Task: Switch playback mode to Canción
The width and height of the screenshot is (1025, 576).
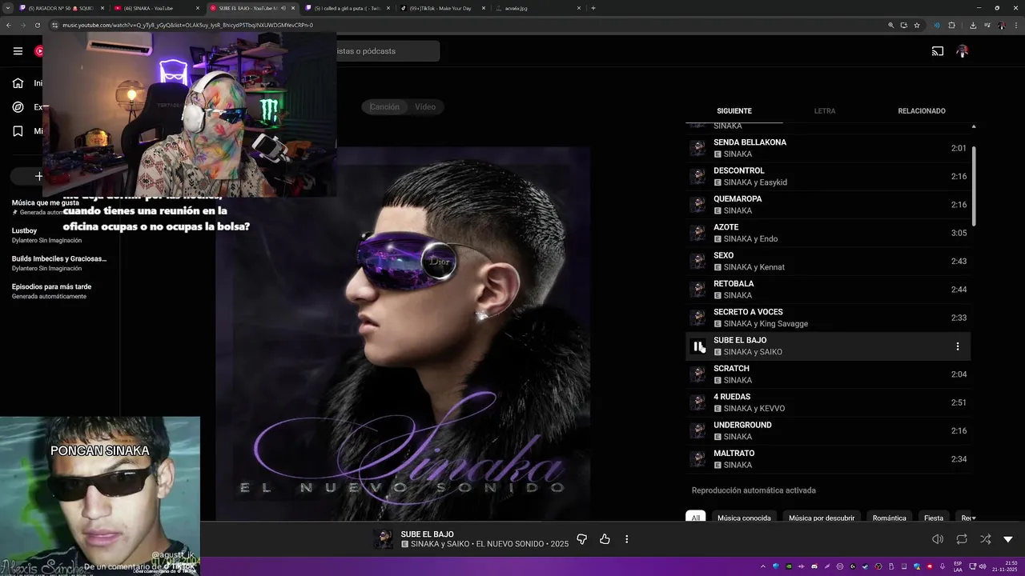Action: pyautogui.click(x=384, y=106)
